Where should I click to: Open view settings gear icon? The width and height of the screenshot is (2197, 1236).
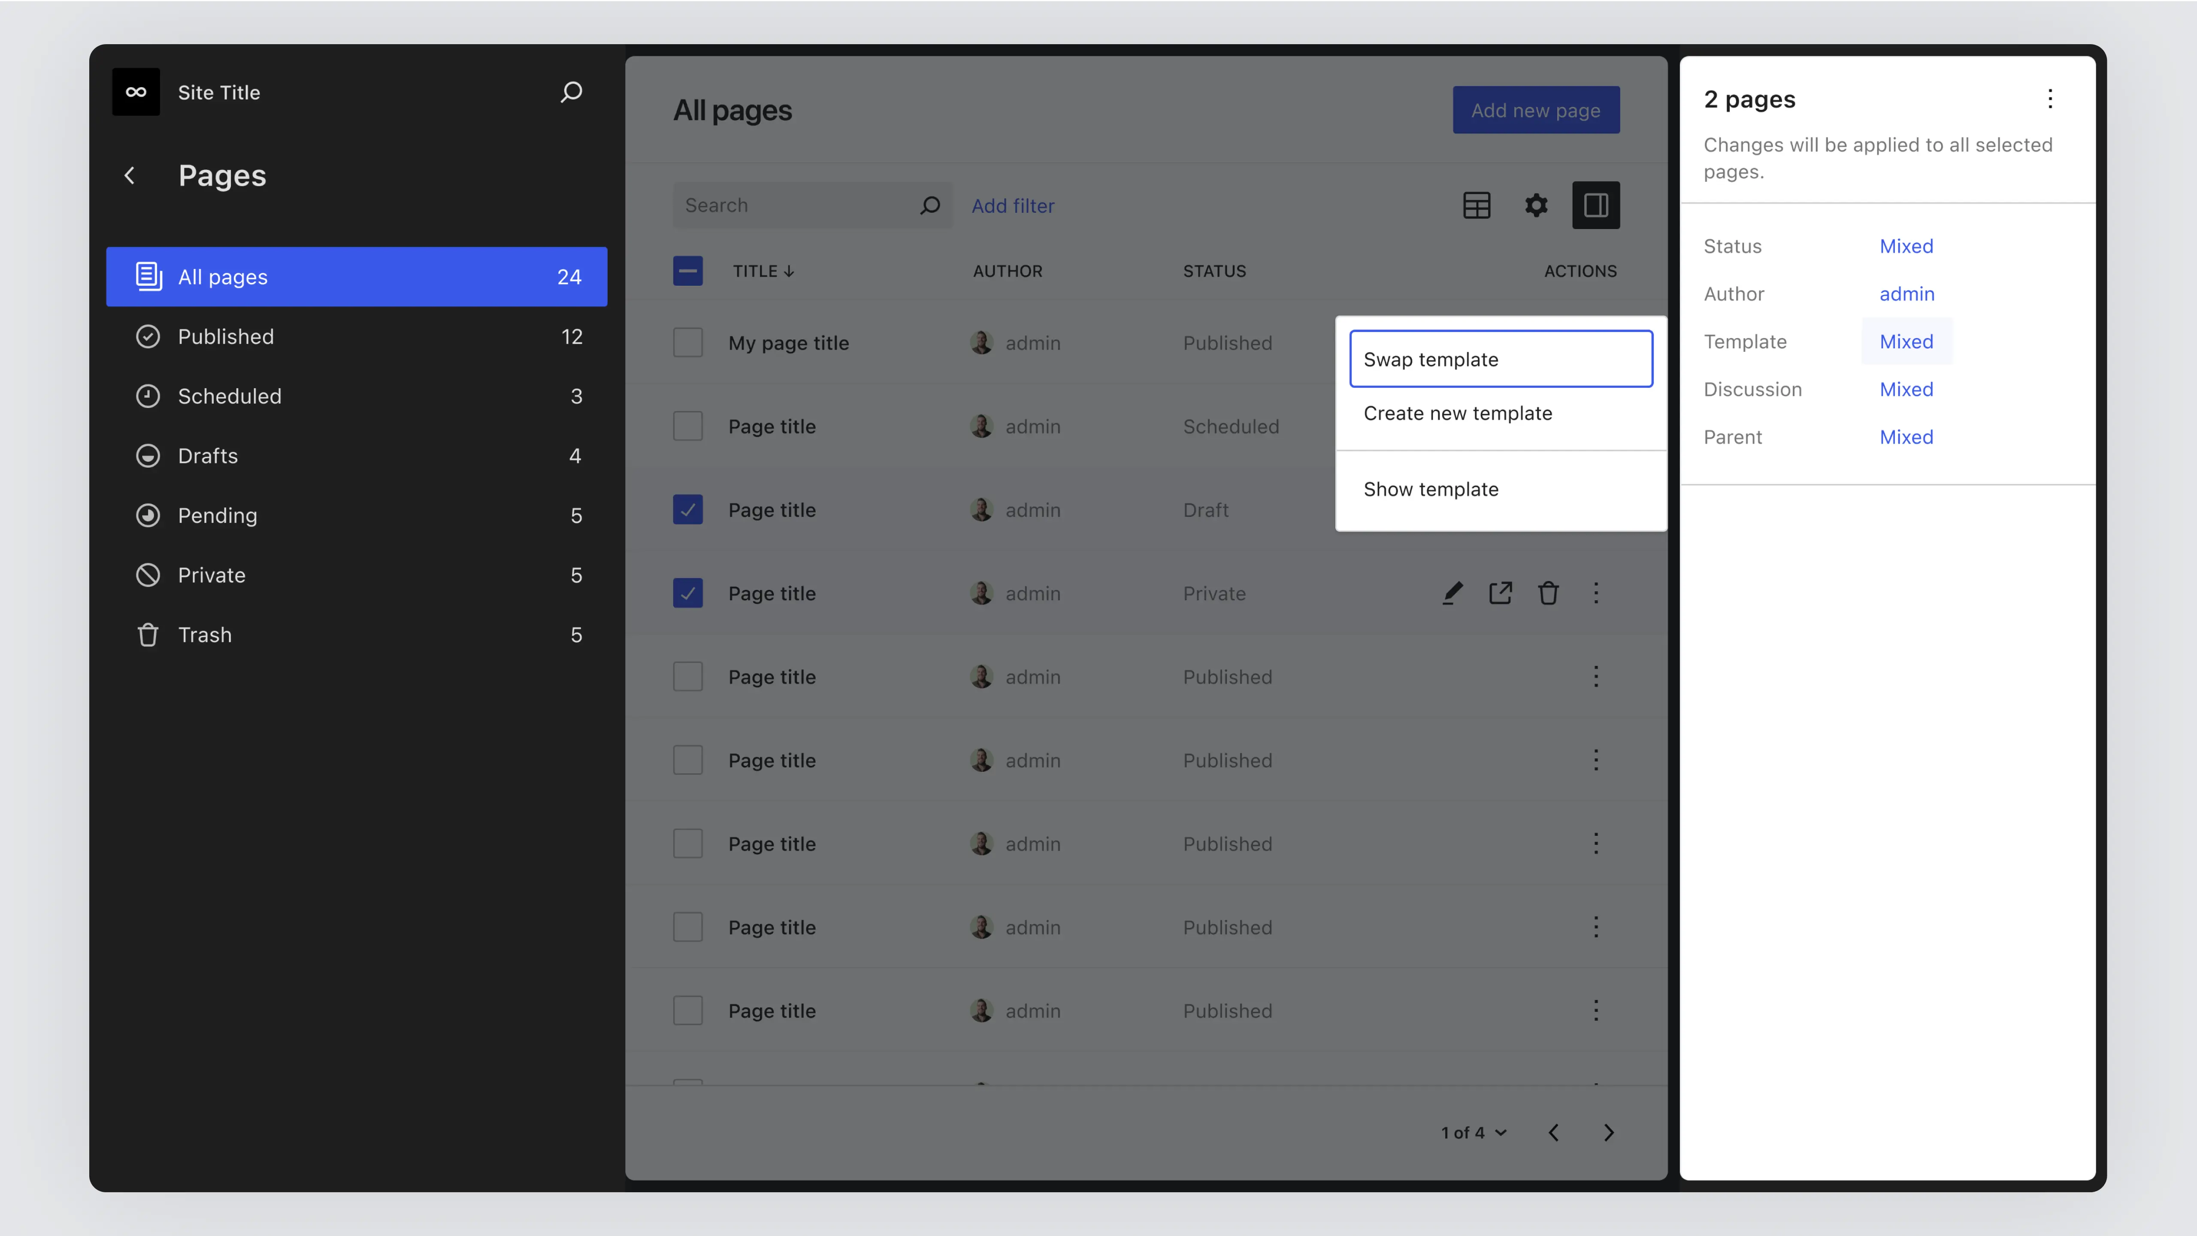point(1536,205)
